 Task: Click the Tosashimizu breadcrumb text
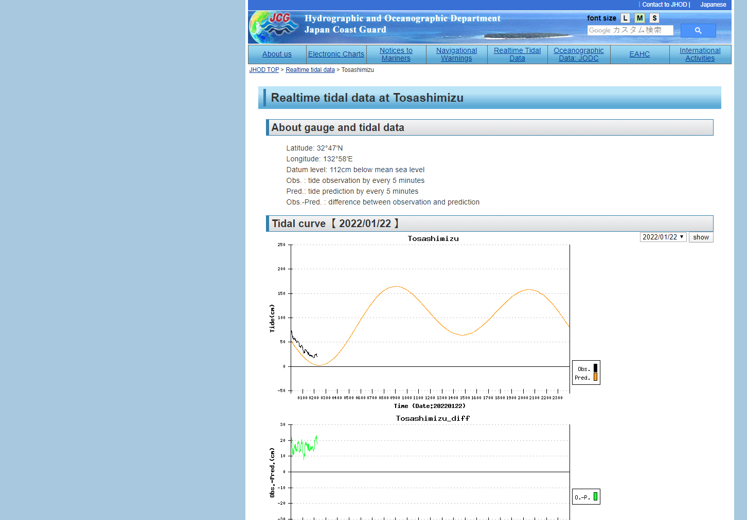click(x=358, y=70)
